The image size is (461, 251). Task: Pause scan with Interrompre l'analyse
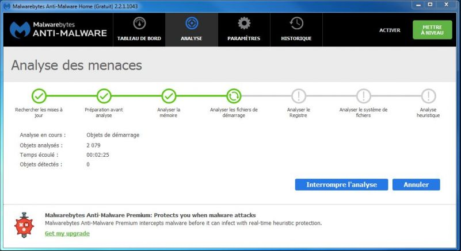pyautogui.click(x=342, y=184)
